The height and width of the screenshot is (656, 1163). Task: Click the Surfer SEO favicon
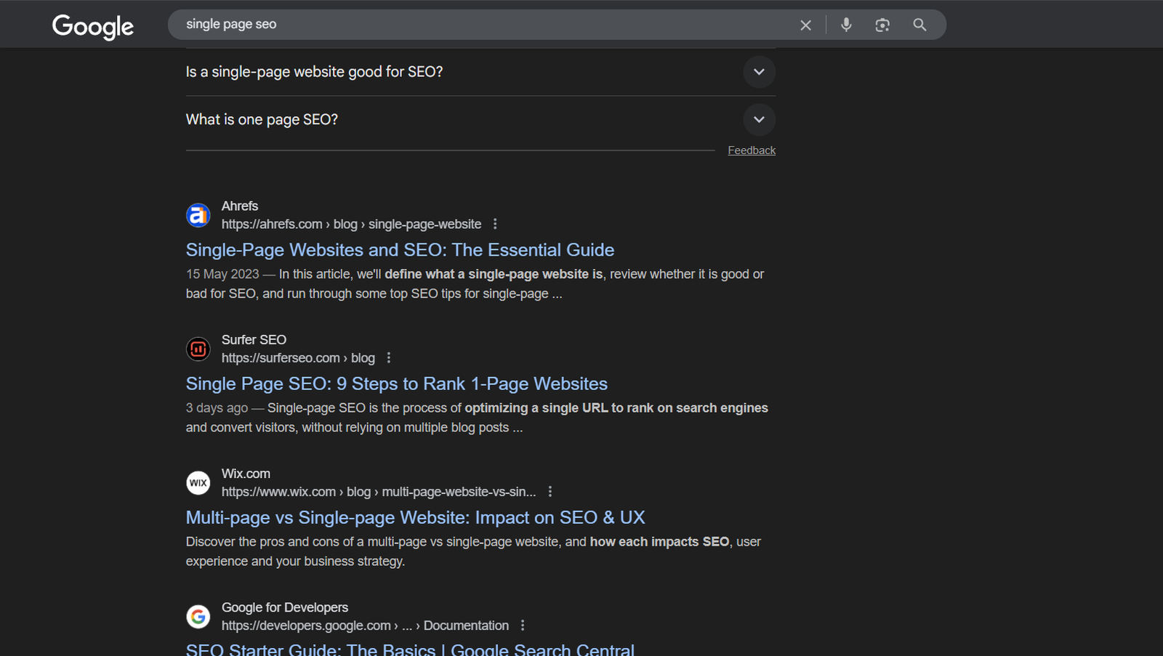tap(198, 349)
